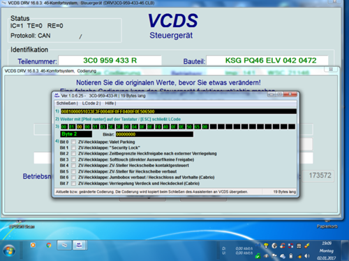Click the 'Protokoll: CAN' status text
The image size is (349, 261).
click(x=31, y=35)
